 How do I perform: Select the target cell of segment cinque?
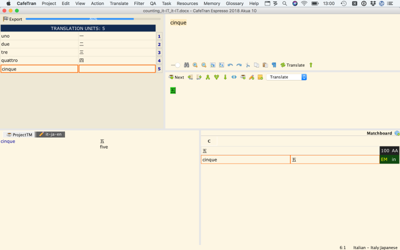click(117, 69)
